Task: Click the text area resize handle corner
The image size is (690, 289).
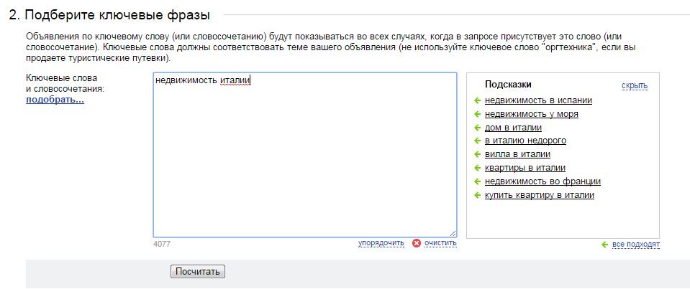Action: [453, 233]
